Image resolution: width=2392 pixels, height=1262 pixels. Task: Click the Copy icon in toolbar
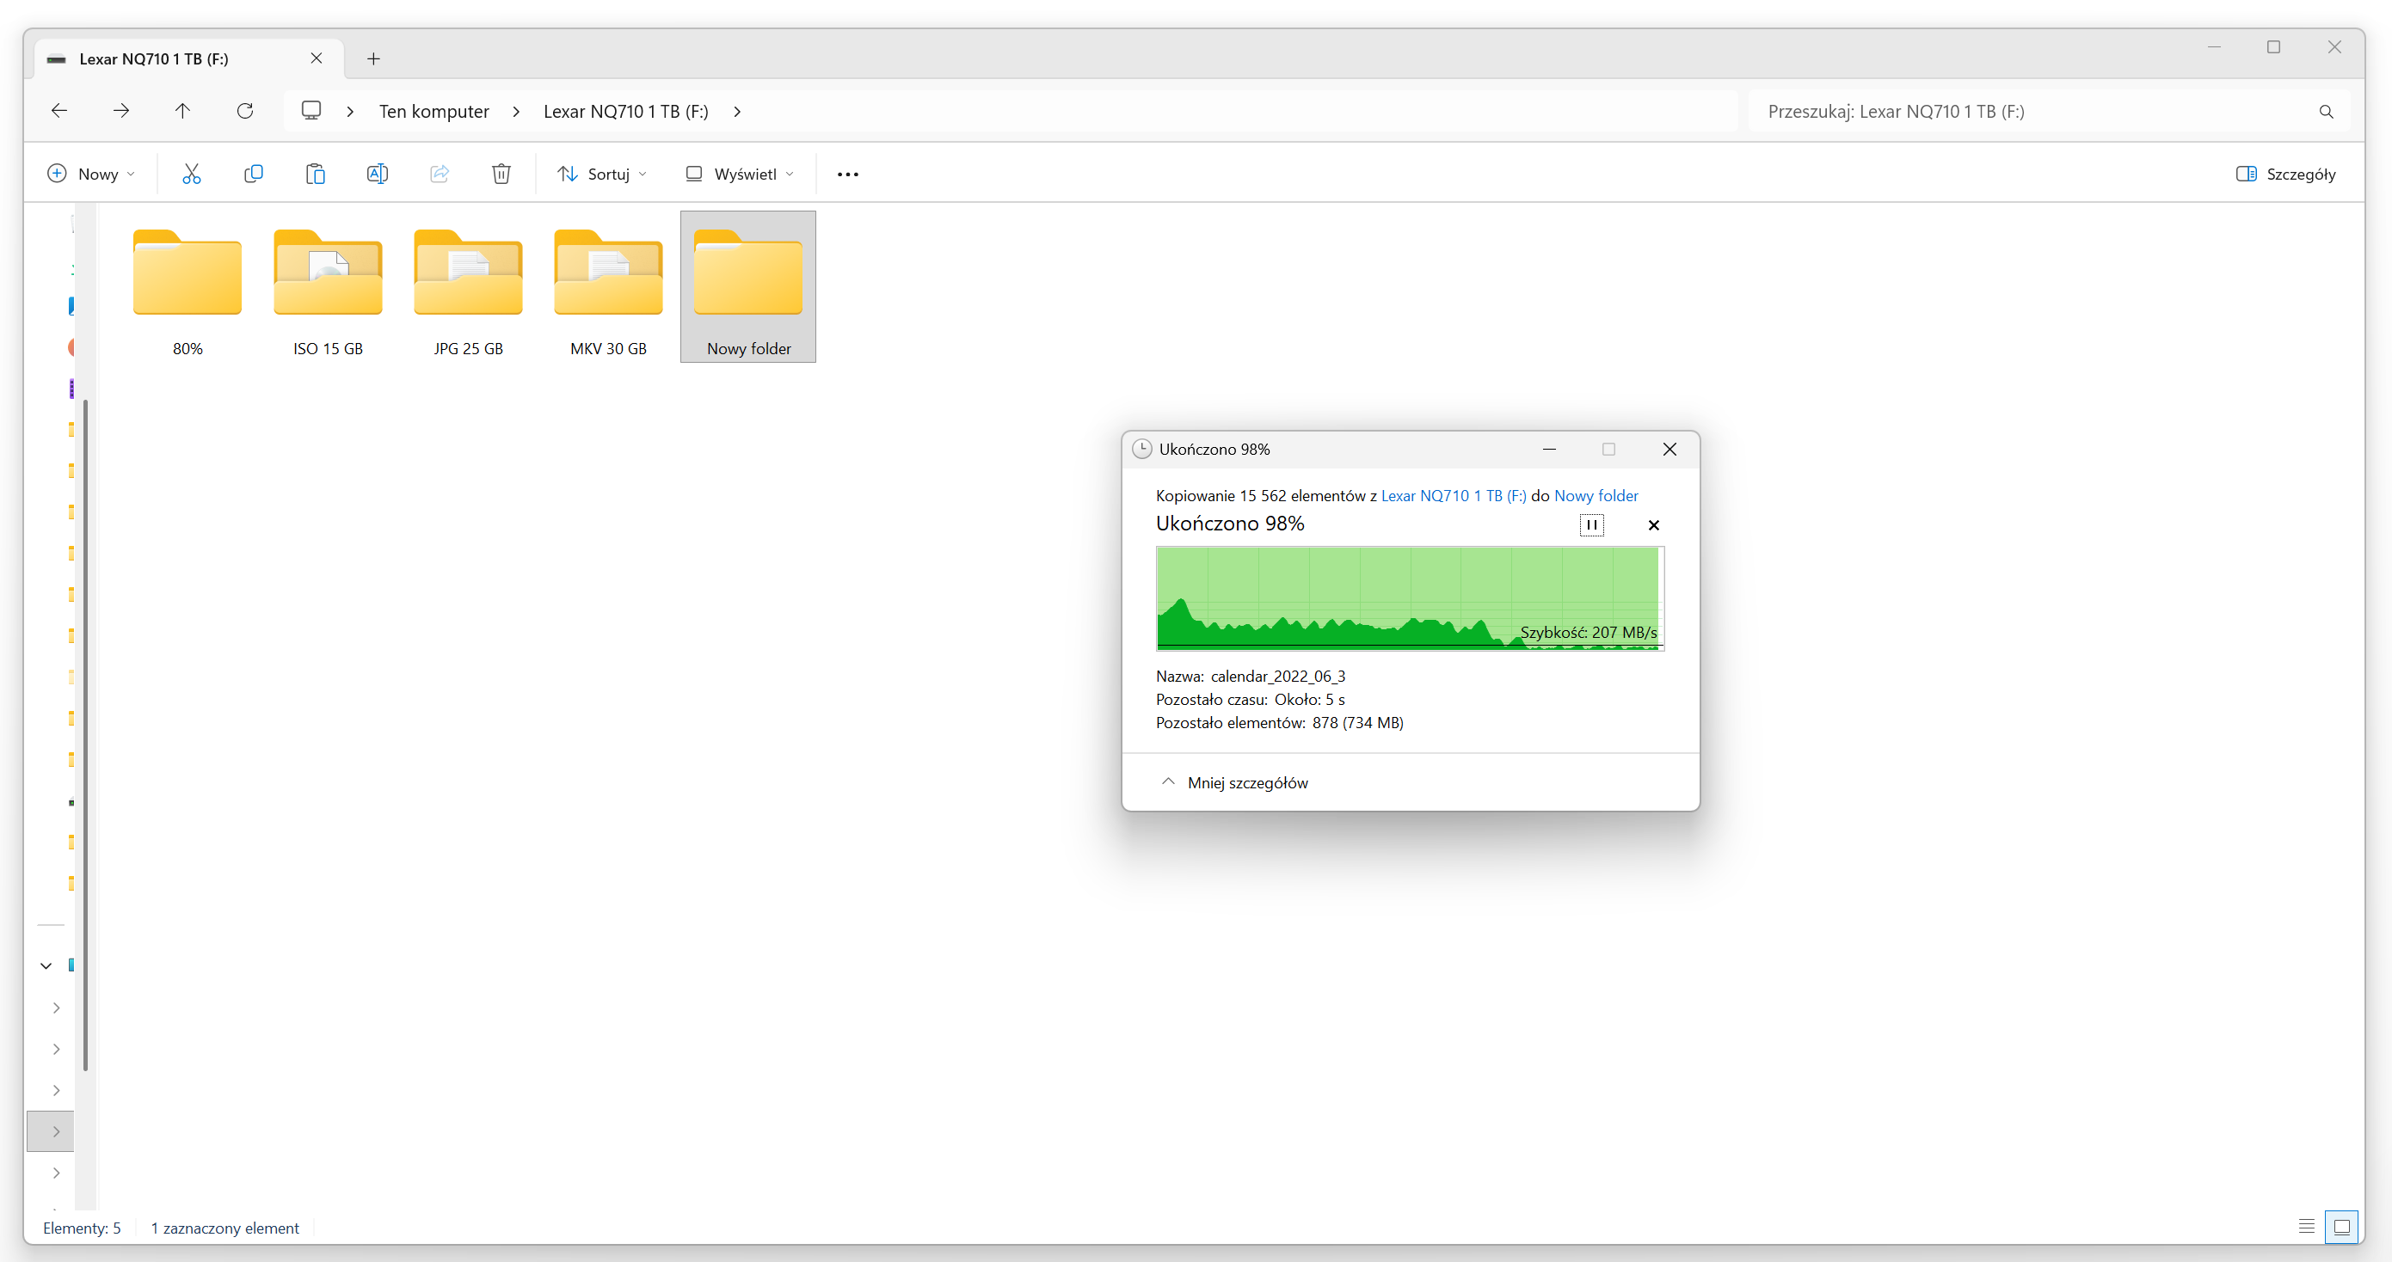pos(253,174)
